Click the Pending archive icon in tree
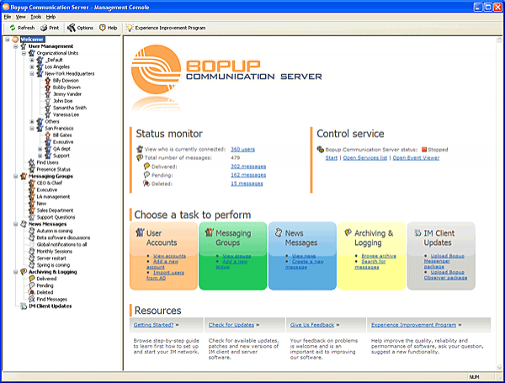Screen dimensions: 505x383 point(32,285)
